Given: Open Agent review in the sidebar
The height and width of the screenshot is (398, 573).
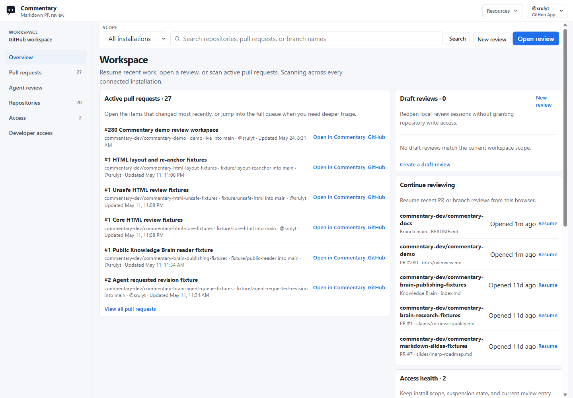Looking at the screenshot, I should coord(45,88).
